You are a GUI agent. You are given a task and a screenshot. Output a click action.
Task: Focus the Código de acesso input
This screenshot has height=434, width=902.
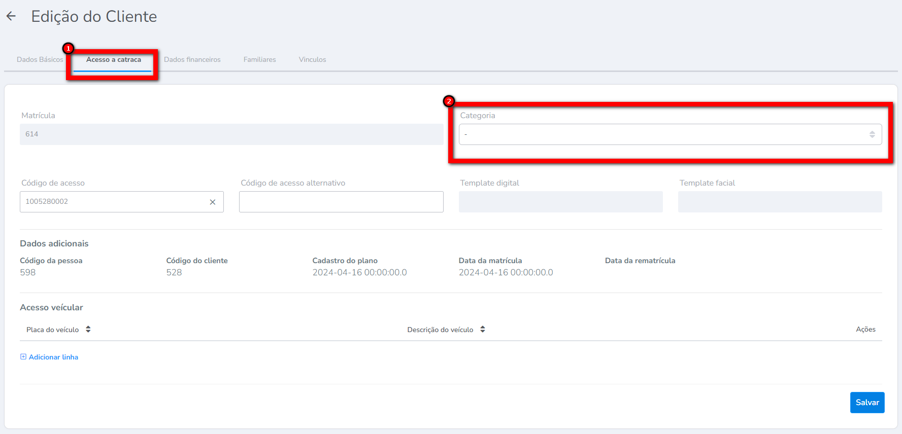[112, 202]
